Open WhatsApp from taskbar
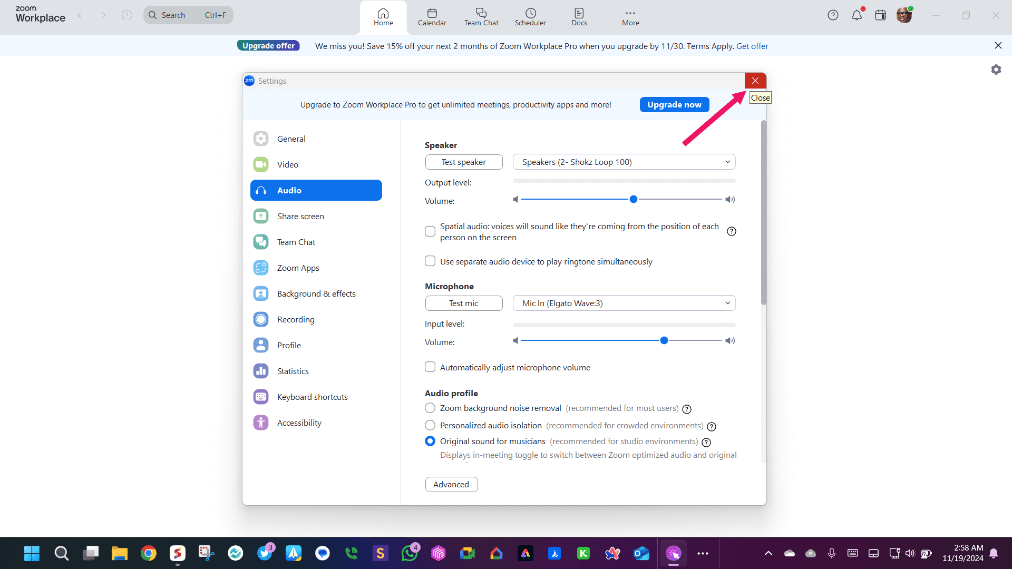This screenshot has height=569, width=1012. pyautogui.click(x=410, y=553)
